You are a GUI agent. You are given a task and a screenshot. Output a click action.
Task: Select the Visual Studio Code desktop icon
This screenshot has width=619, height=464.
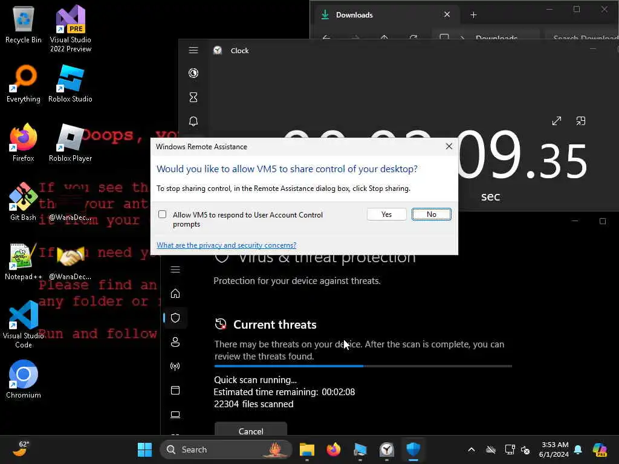tap(24, 324)
